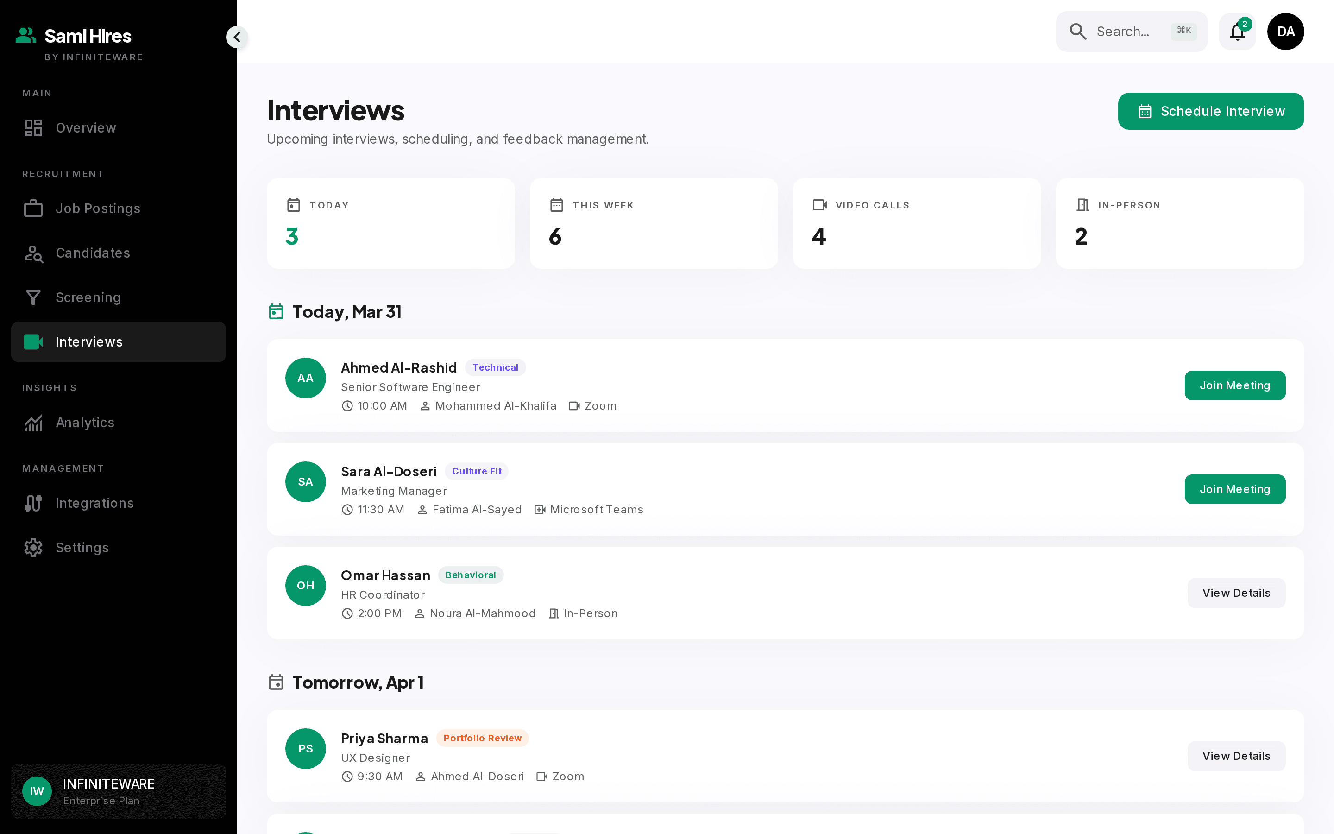
Task: Select the Today stat card
Action: point(391,223)
